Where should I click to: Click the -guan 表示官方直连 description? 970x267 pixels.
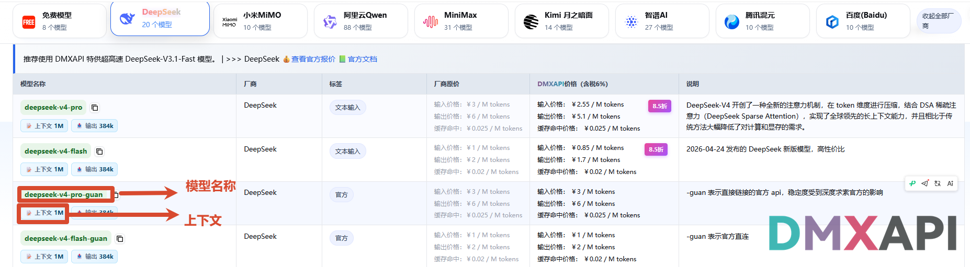[717, 236]
